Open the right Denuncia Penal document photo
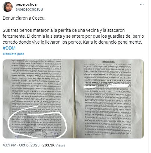This screenshot has height=153, width=151. 109,99
